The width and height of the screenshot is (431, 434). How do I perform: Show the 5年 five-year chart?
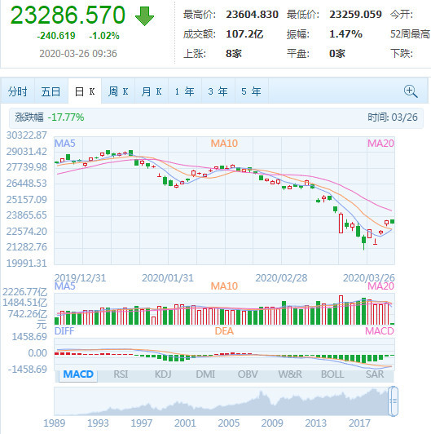251,91
